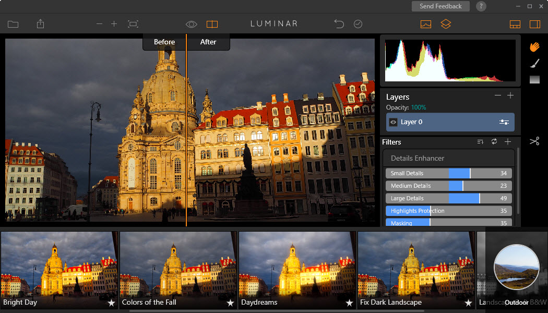Click the undo arrow icon
Screen dimensions: 548x313
339,24
